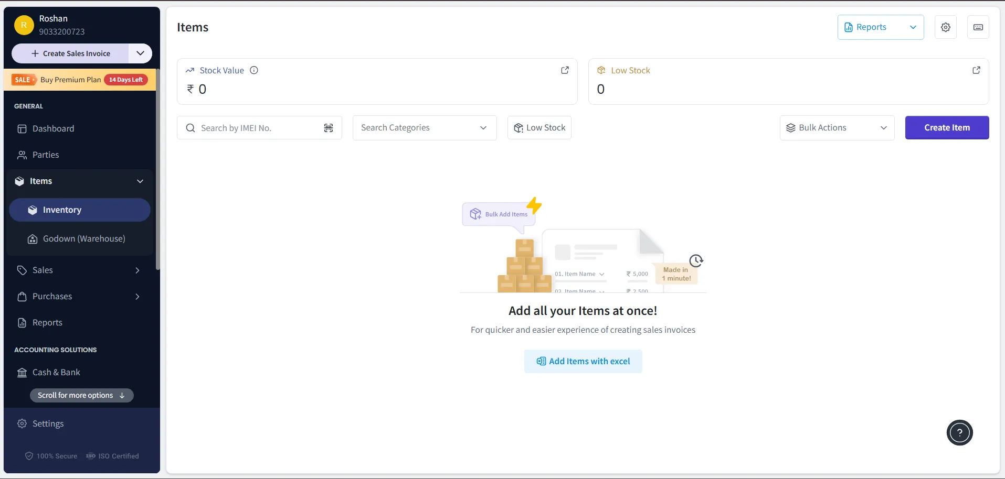Screen dimensions: 1005x479
Task: Click the Godown warehouse icon
Action: pos(33,239)
